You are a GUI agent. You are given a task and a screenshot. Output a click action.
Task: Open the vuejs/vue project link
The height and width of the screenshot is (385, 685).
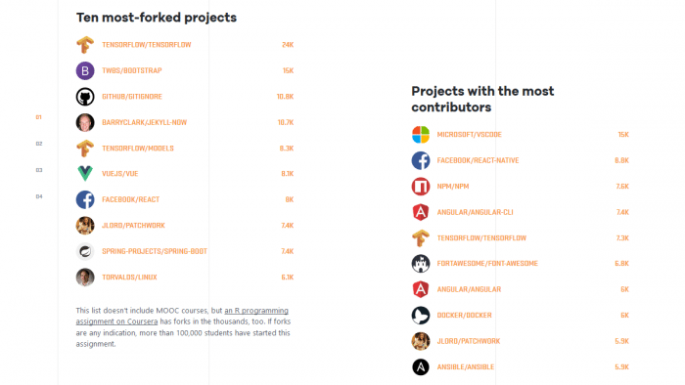(x=120, y=174)
